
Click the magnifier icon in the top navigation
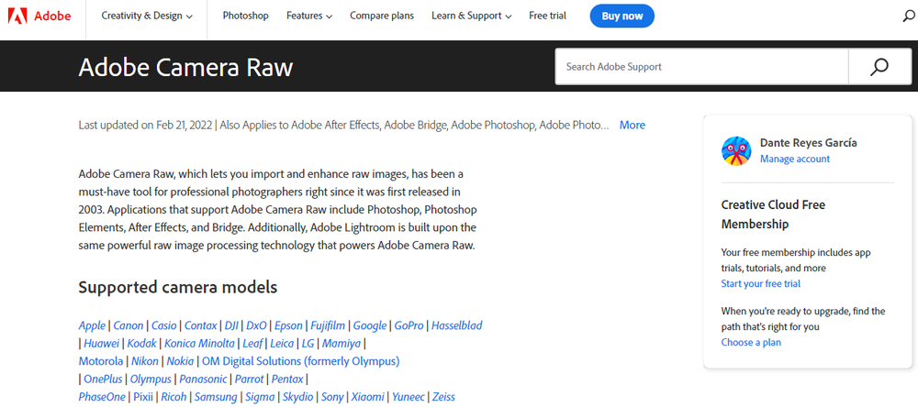(x=909, y=16)
